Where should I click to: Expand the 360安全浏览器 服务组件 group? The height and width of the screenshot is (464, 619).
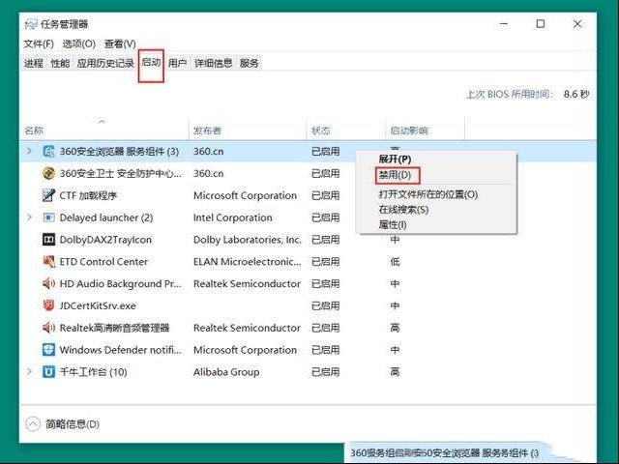pyautogui.click(x=29, y=151)
